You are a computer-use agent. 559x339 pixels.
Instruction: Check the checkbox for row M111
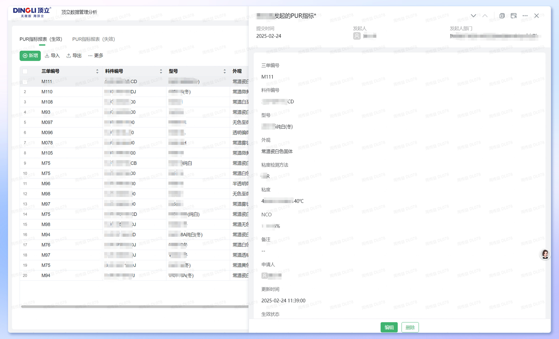[x=25, y=82]
